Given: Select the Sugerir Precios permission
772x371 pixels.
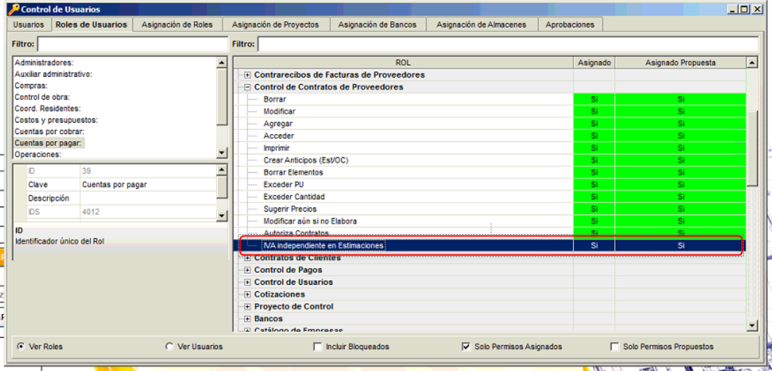Looking at the screenshot, I should click(x=489, y=209).
